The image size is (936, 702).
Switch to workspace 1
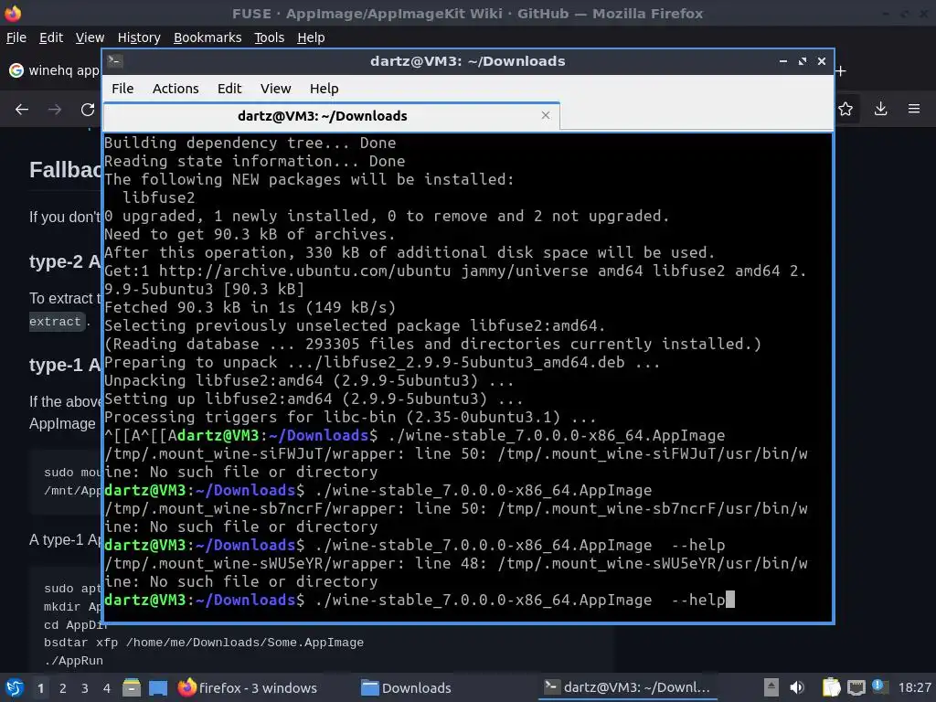tap(40, 688)
